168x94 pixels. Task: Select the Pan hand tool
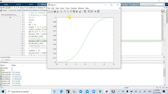coord(71,11)
